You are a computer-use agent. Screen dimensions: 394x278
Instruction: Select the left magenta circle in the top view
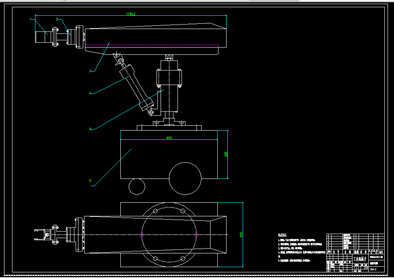click(x=142, y=235)
